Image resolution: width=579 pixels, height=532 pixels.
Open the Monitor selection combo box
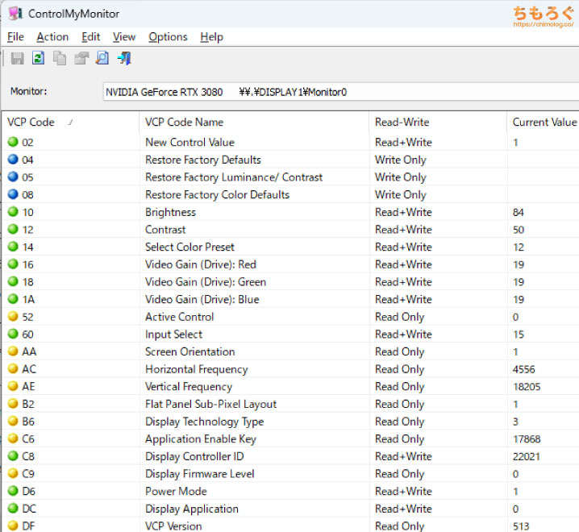point(341,92)
